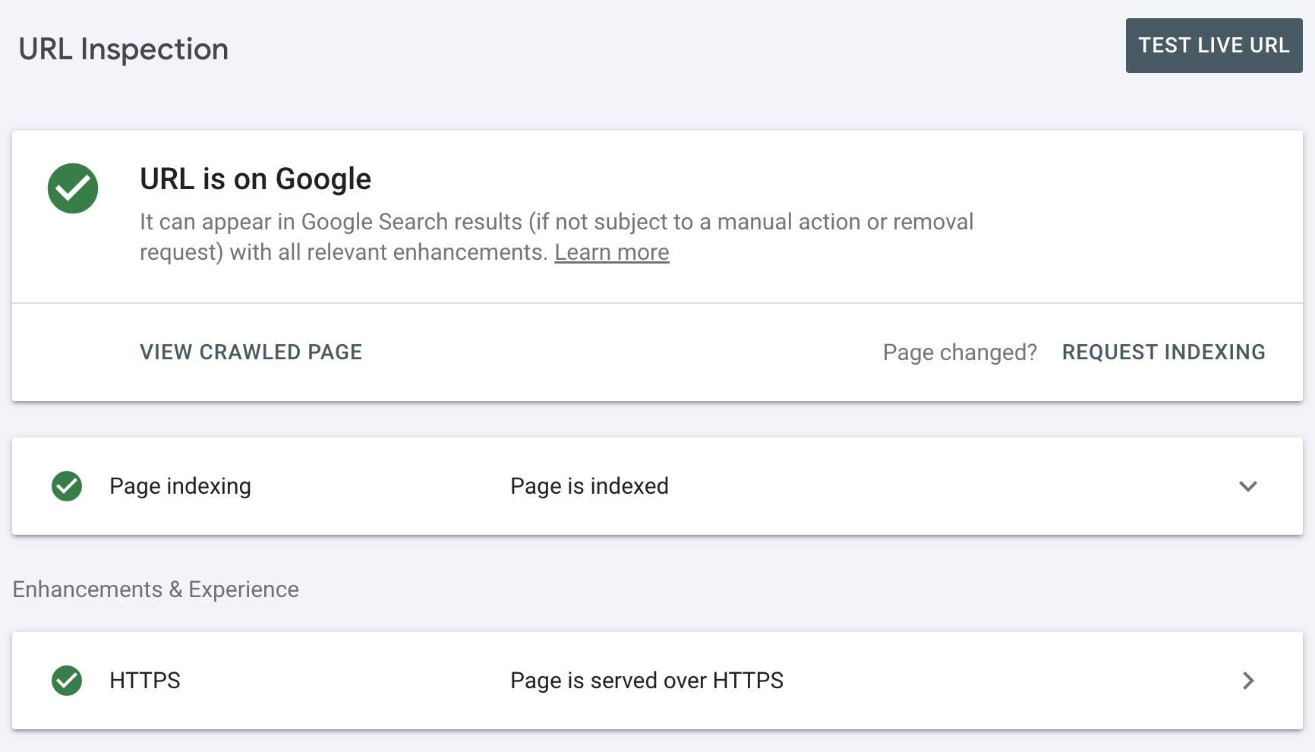Expand the Page indexing chevron arrow
Image resolution: width=1315 pixels, height=752 pixels.
tap(1247, 486)
